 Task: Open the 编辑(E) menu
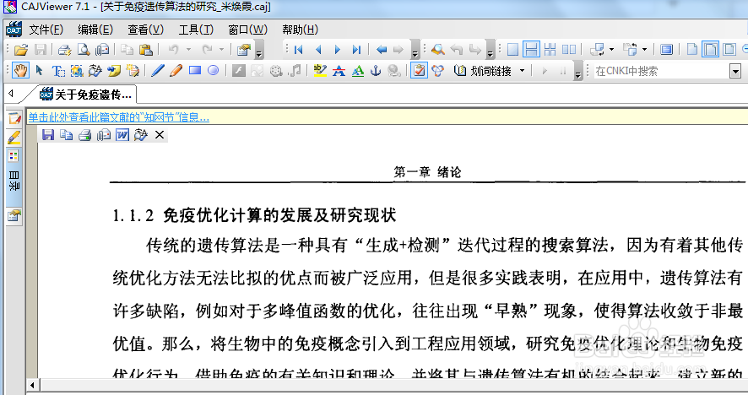pyautogui.click(x=95, y=30)
